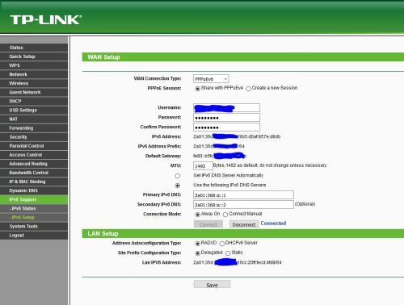Open the Wireless menu
This screenshot has width=404, height=305.
34,83
